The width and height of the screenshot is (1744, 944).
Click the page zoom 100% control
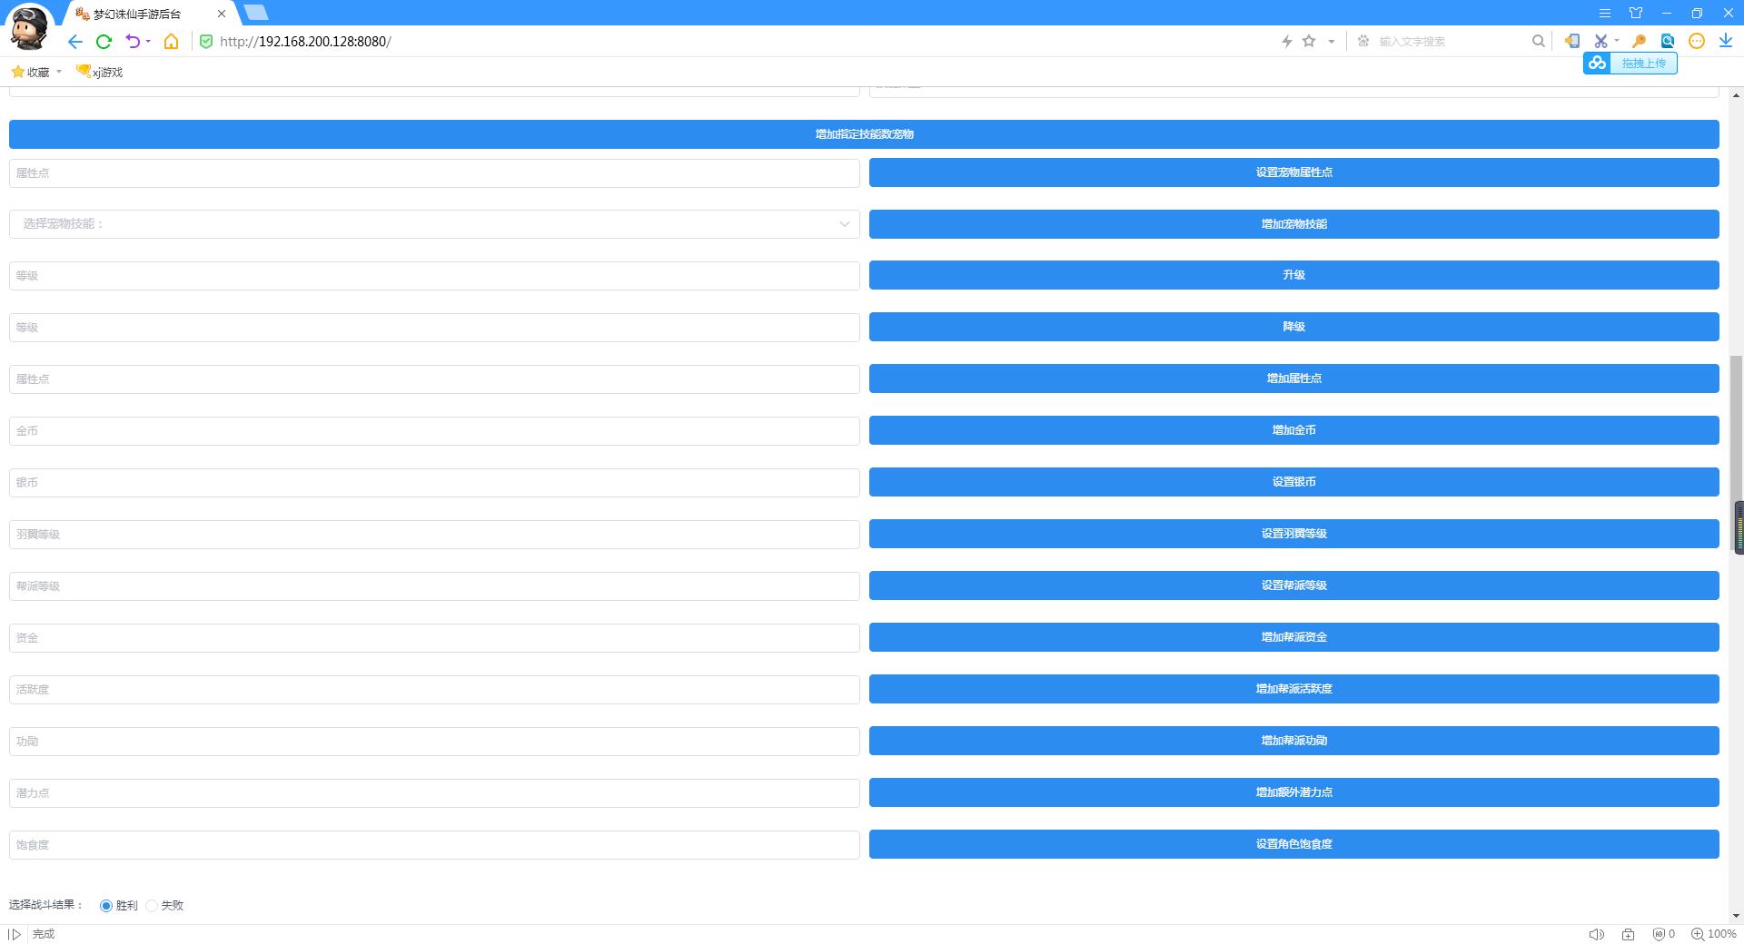pos(1713,934)
